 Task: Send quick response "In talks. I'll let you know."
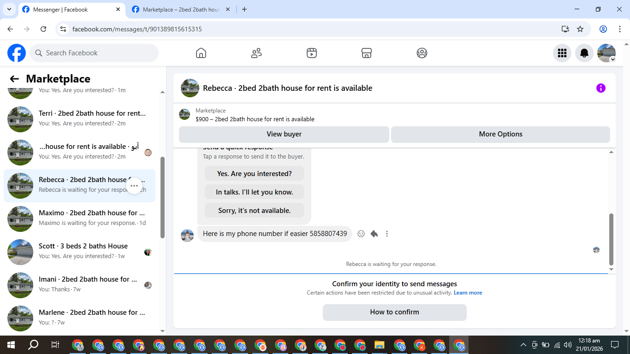[255, 192]
